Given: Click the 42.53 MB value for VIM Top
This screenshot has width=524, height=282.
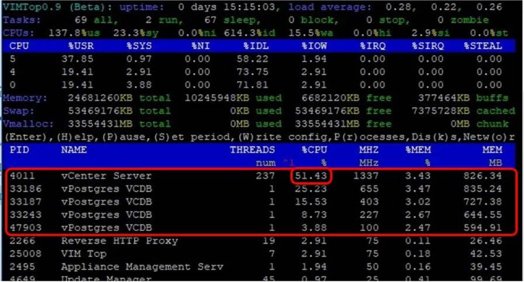Looking at the screenshot, I should pyautogui.click(x=486, y=253).
